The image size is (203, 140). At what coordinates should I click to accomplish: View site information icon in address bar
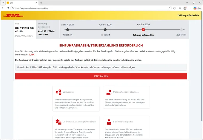pos(13,8)
